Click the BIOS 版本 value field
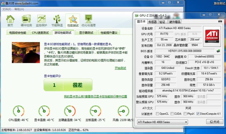The width and height of the screenshot is (226, 134). [x=185, y=51]
